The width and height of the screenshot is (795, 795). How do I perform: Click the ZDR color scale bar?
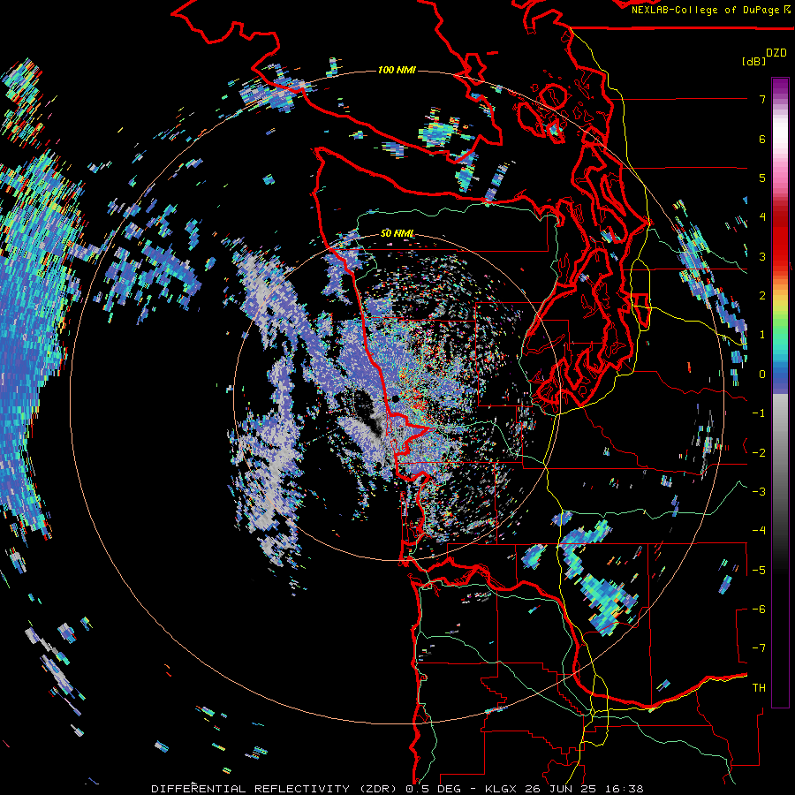click(780, 392)
